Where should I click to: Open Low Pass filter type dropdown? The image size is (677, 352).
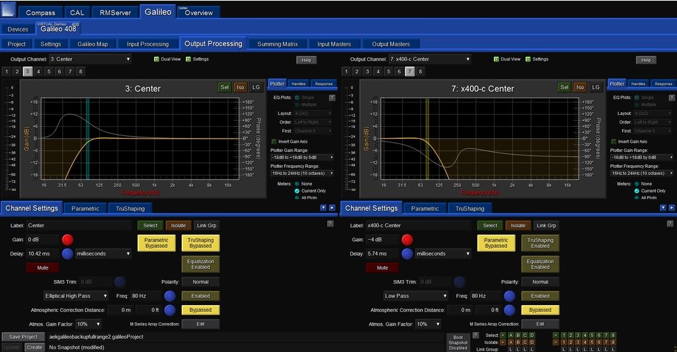coord(416,296)
